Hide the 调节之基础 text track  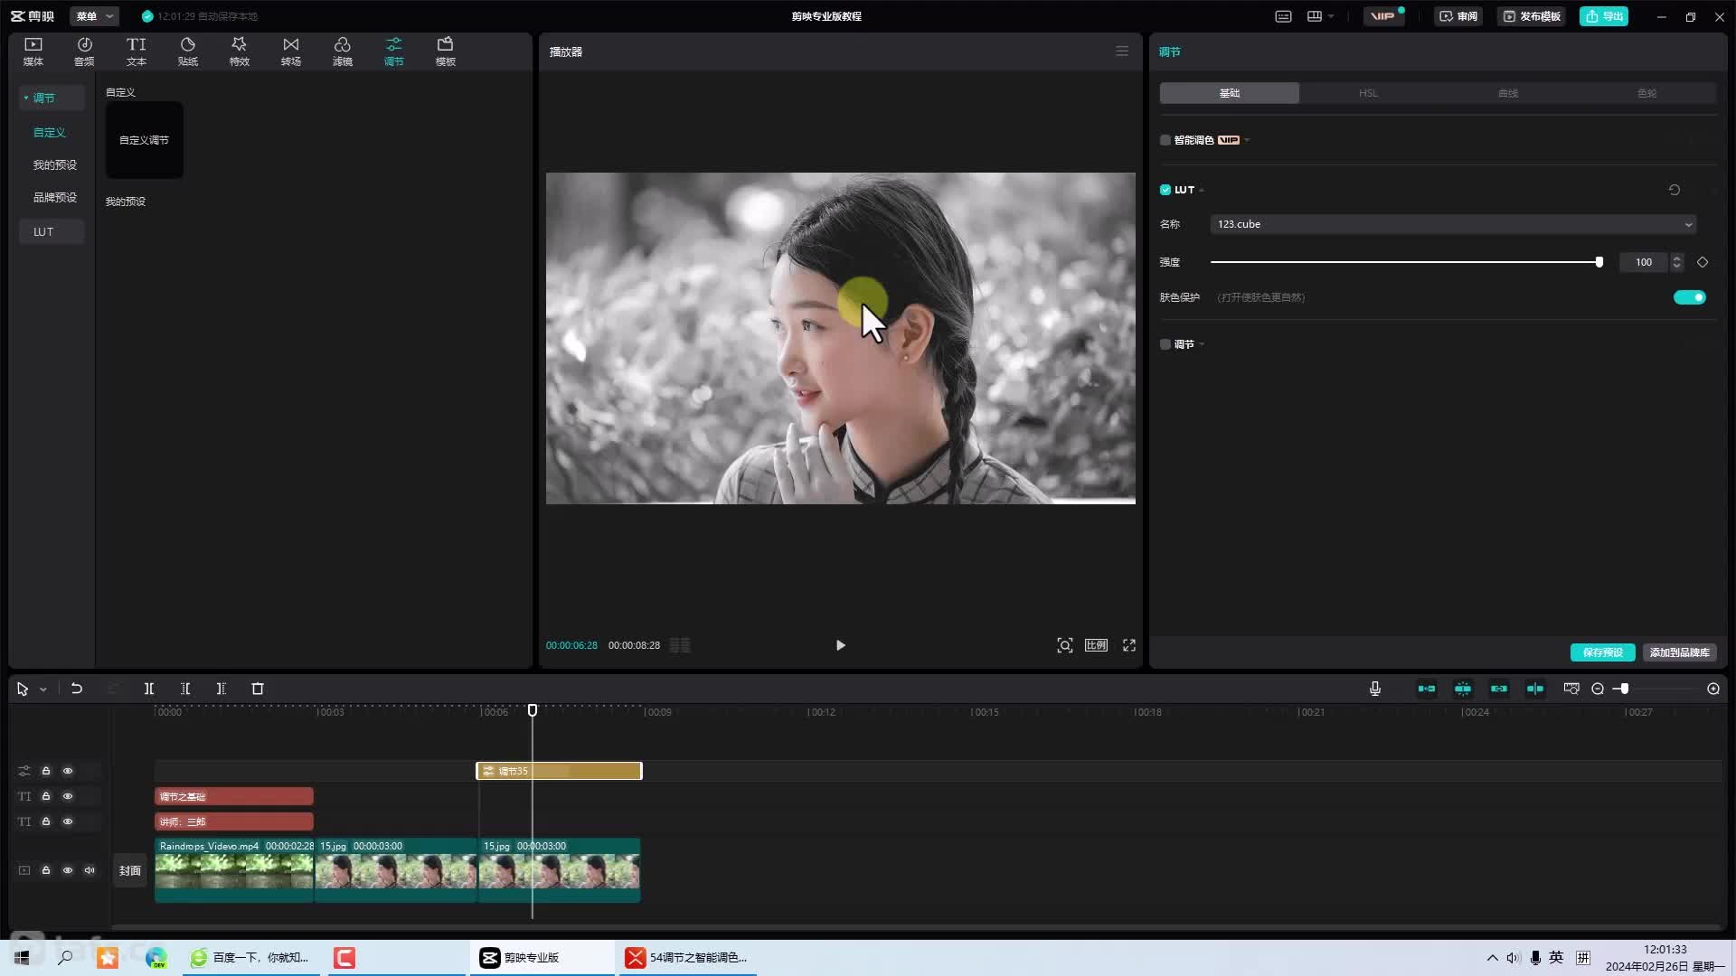tap(68, 796)
